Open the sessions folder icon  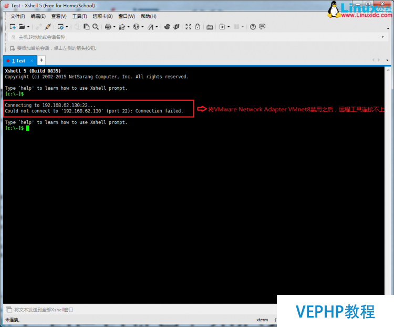coord(22,27)
